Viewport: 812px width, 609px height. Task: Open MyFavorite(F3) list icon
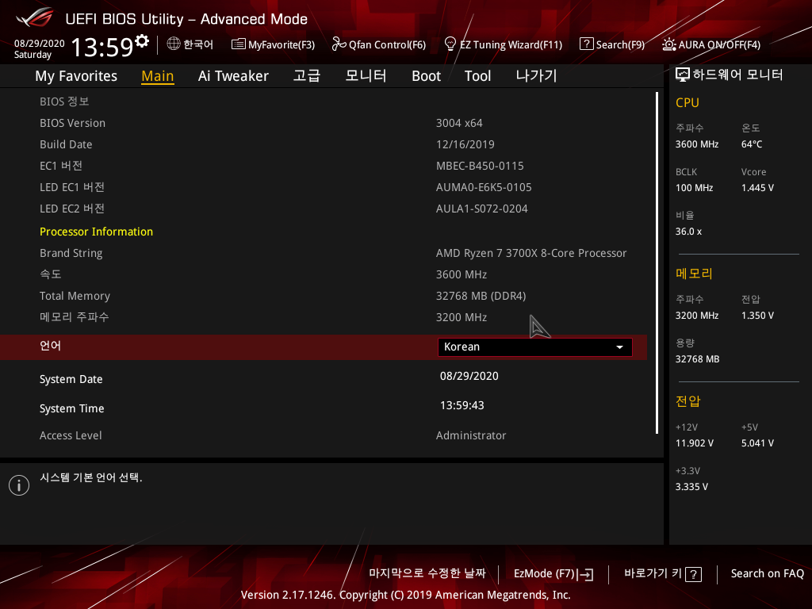pos(238,44)
